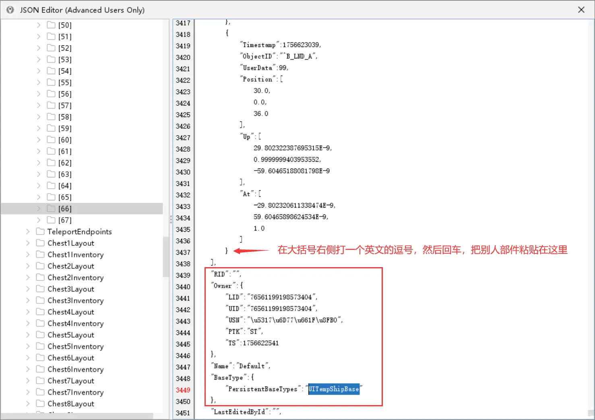Select the Chest6Inventory tree item
This screenshot has width=595, height=420.
[x=76, y=369]
